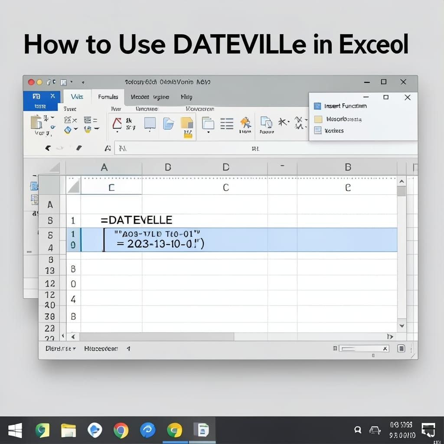Click the blue document pages ribbon icon
This screenshot has width=444, height=444.
point(169,124)
